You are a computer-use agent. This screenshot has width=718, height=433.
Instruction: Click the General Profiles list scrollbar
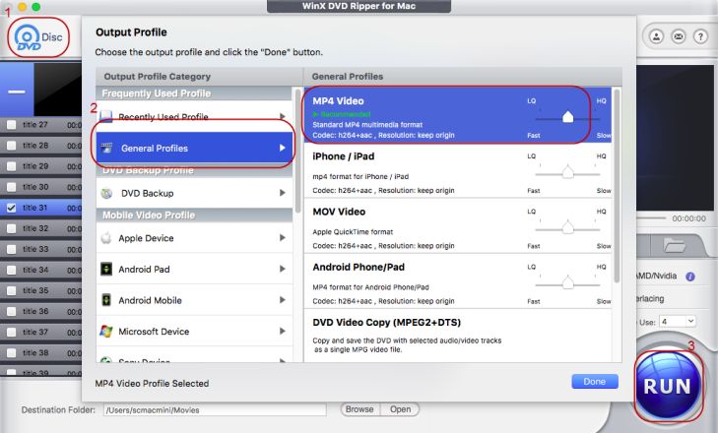click(617, 185)
